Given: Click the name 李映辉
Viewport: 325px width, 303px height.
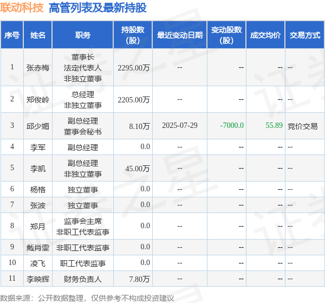Looking at the screenshot, I should (38, 279).
